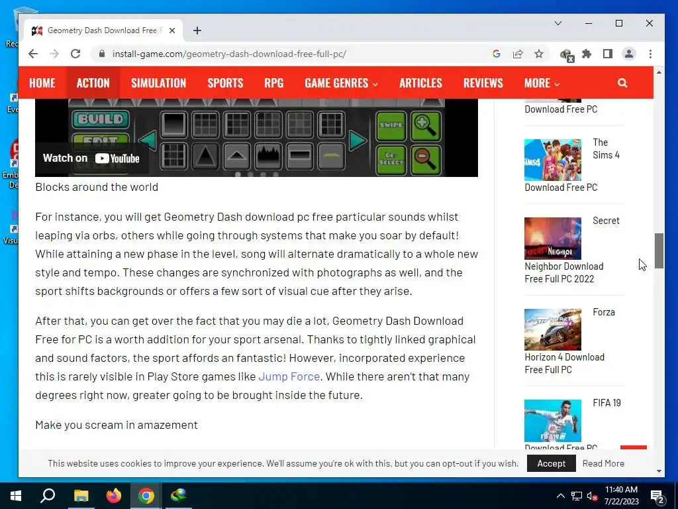Image resolution: width=678 pixels, height=509 pixels.
Task: Open the Forza Horizon 4 thumbnail
Action: coord(553,329)
